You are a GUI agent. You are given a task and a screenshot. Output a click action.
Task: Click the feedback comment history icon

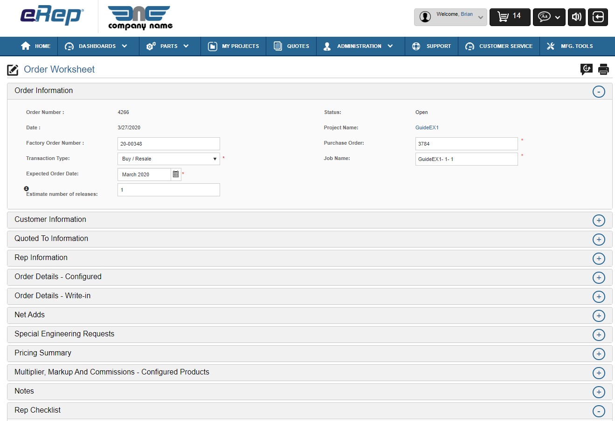(x=586, y=69)
